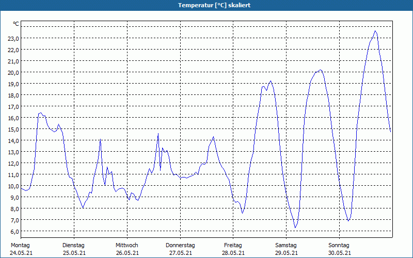This screenshot has width=413, height=258.
Task: Click the Dienstag day label
Action: (x=73, y=245)
